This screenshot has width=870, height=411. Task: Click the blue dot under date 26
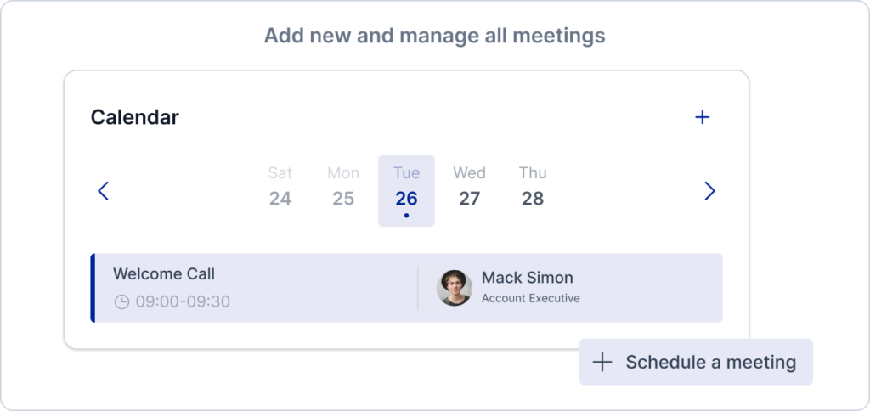point(407,215)
